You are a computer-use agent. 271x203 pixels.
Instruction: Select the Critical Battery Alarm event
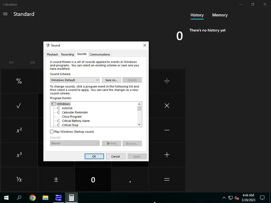76,121
